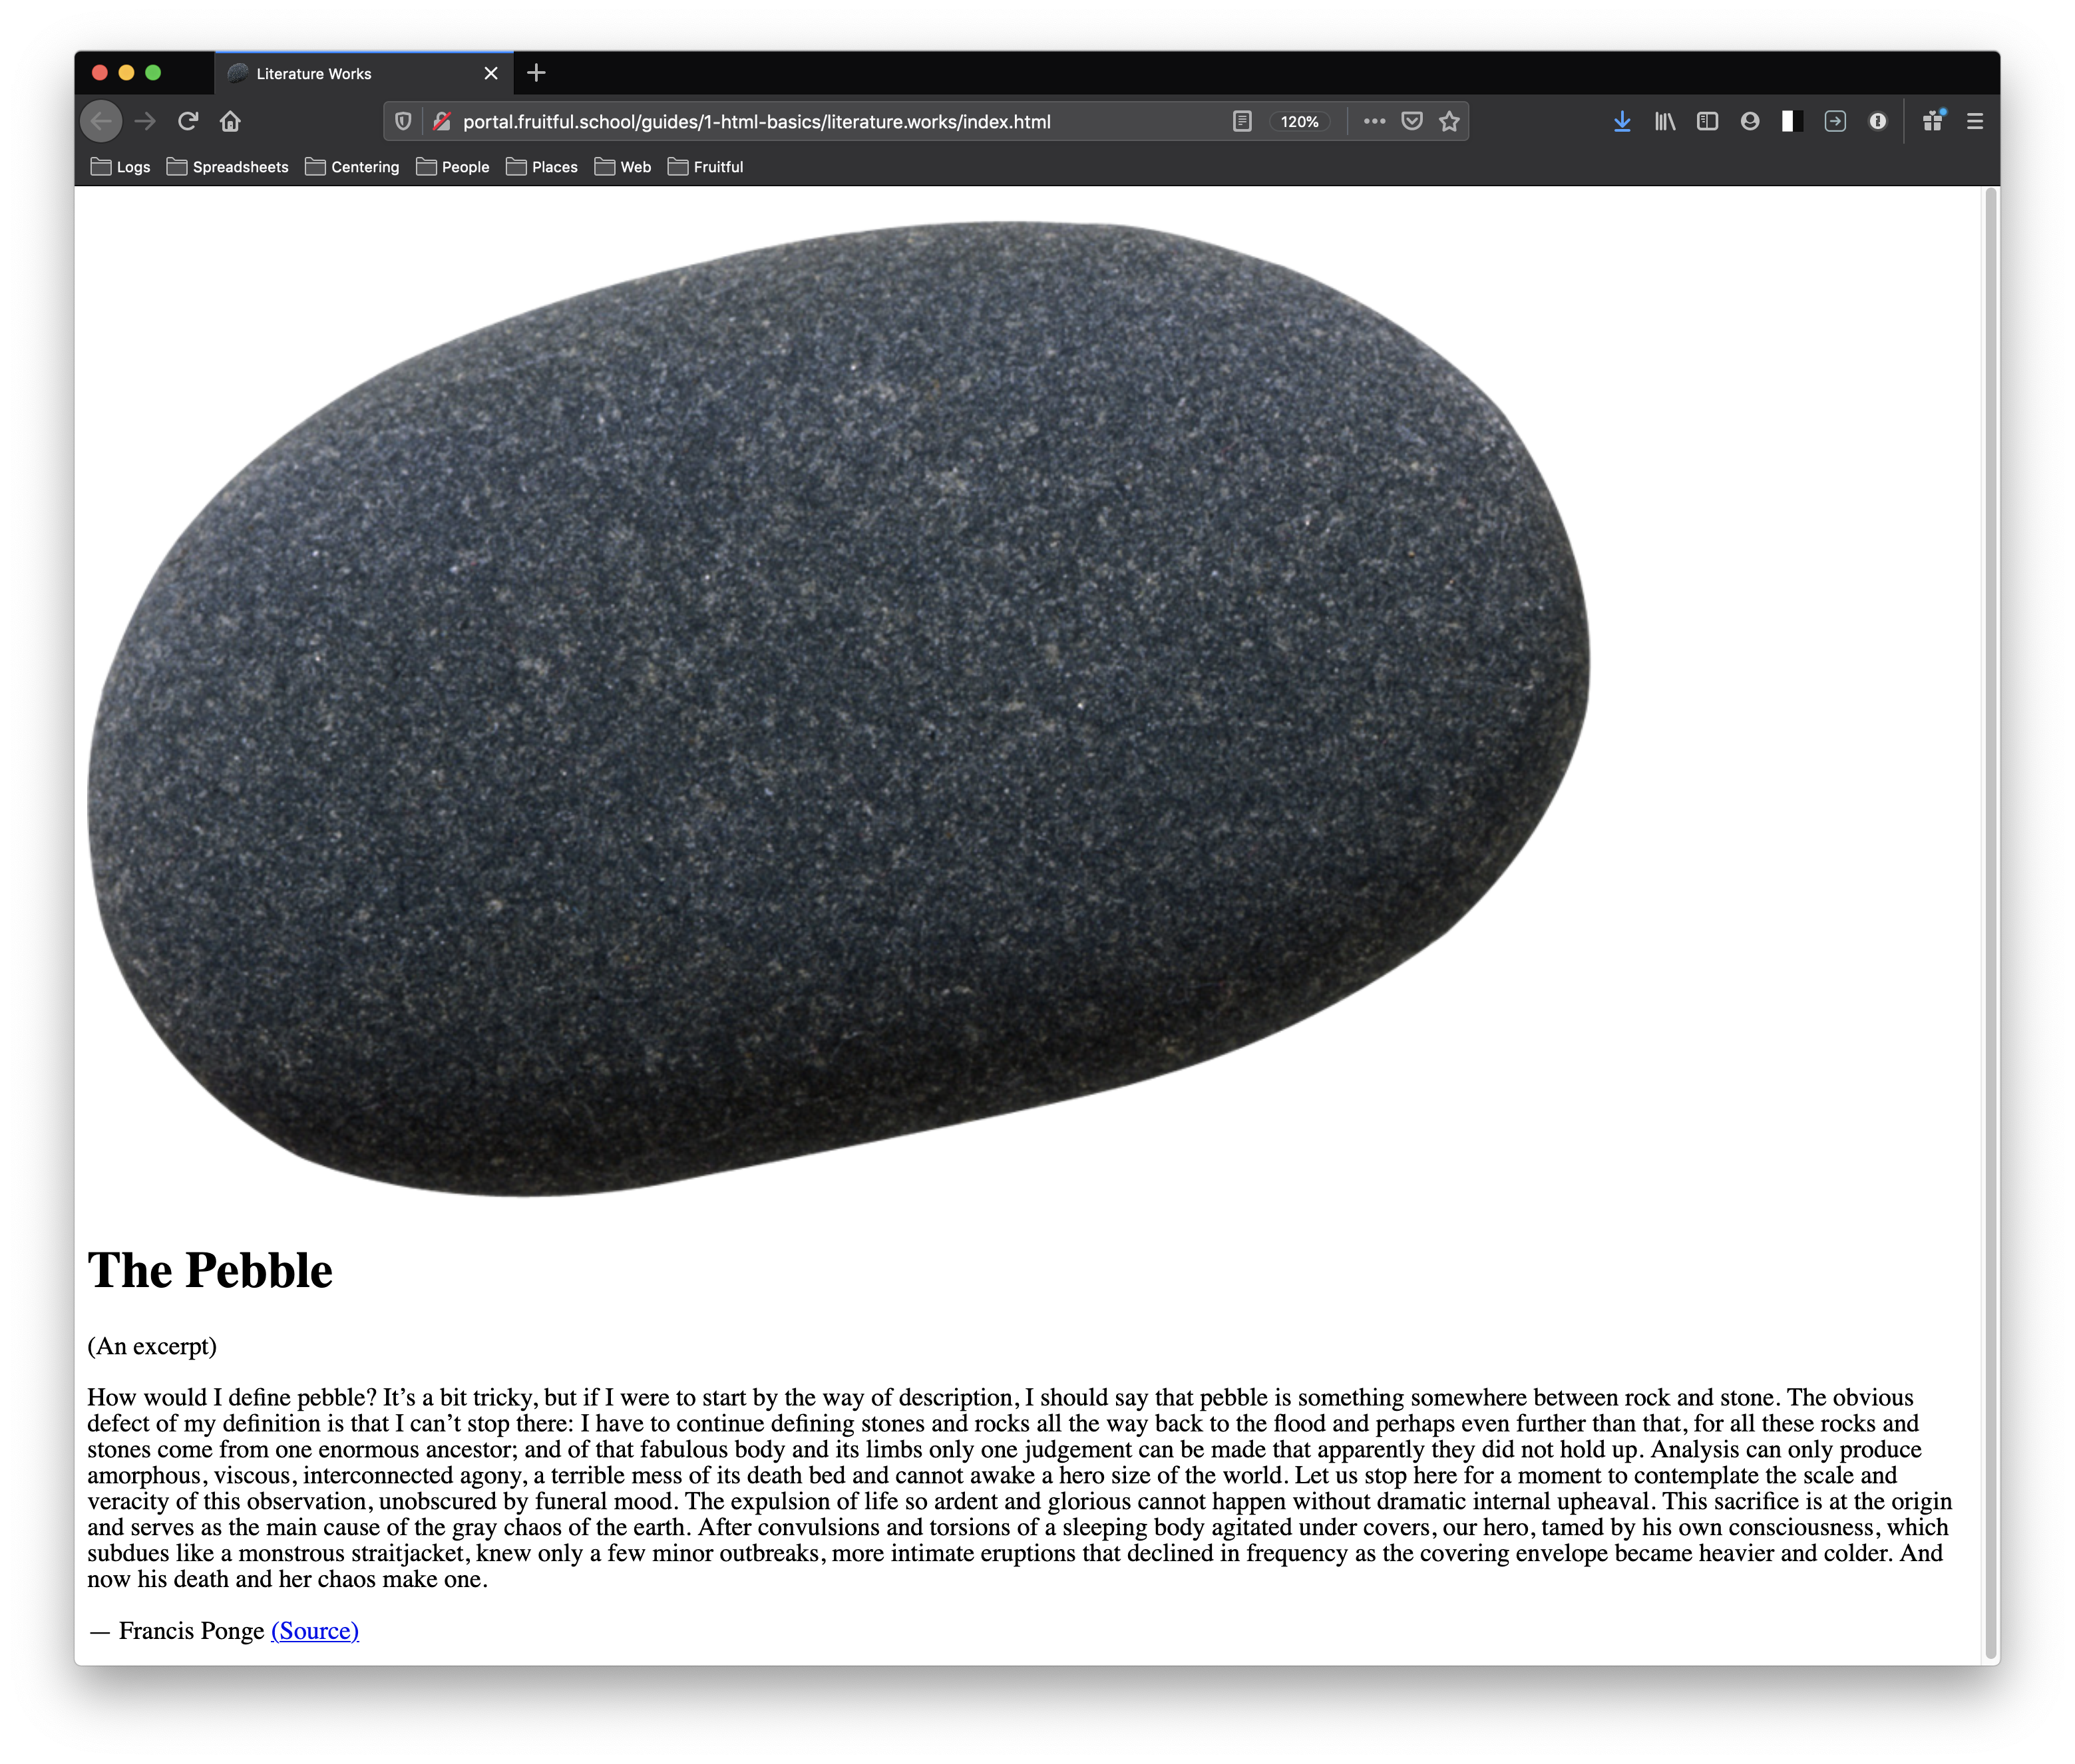Open the Page actions three-dot menu
2075x1764 pixels.
point(1374,121)
